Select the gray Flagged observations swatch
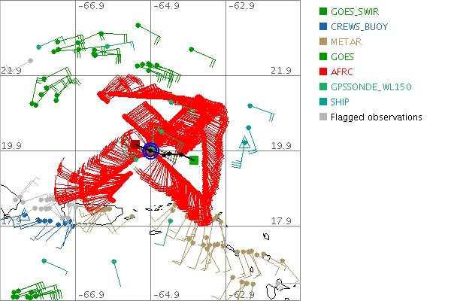 (x=322, y=117)
